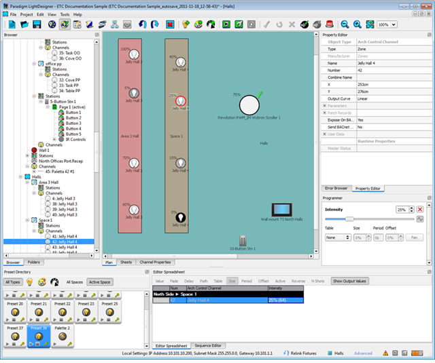Image resolution: width=435 pixels, height=363 pixels.
Task: Click the green refresh playback toolbar icon
Action: (239, 24)
